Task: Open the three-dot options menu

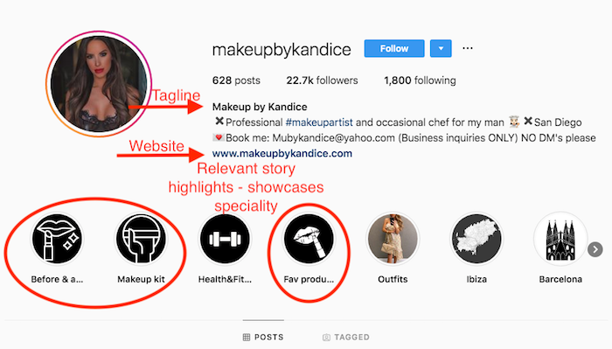Action: pyautogui.click(x=468, y=48)
